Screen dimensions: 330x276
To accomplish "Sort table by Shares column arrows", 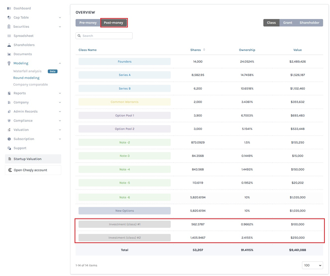I will click(x=204, y=50).
